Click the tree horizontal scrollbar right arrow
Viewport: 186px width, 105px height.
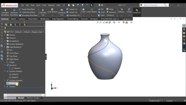click(44, 95)
